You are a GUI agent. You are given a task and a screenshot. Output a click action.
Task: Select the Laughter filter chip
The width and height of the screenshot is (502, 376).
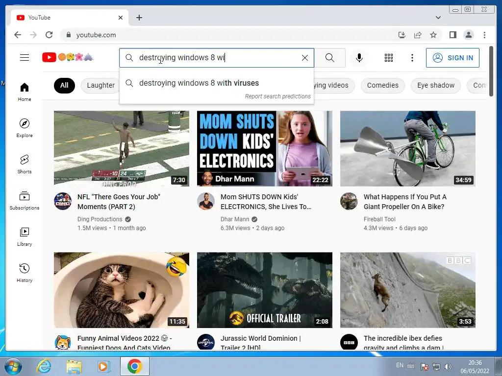(x=100, y=85)
